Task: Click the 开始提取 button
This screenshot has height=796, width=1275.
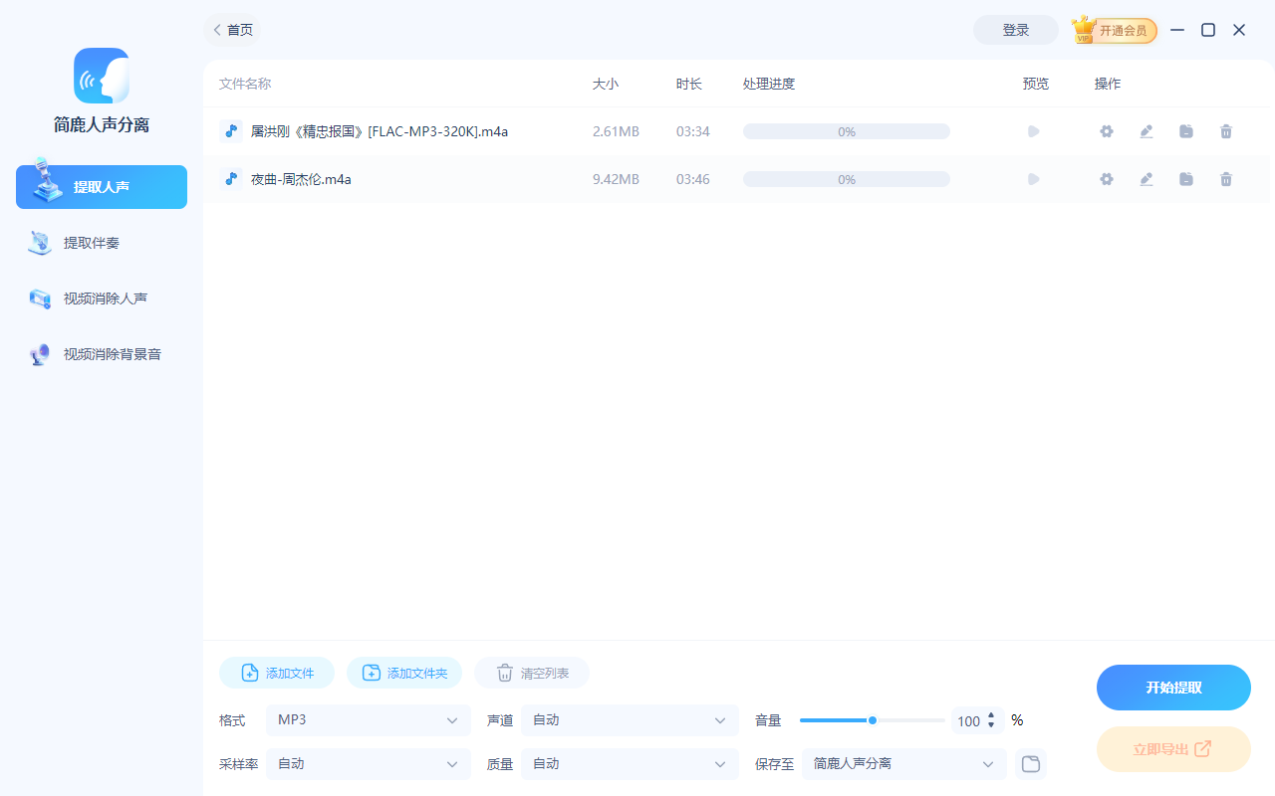Action: click(1173, 688)
